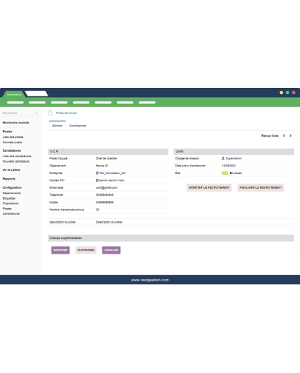The height and width of the screenshot is (373, 300).
Task: Click Retour liste link
Action: coord(270,136)
